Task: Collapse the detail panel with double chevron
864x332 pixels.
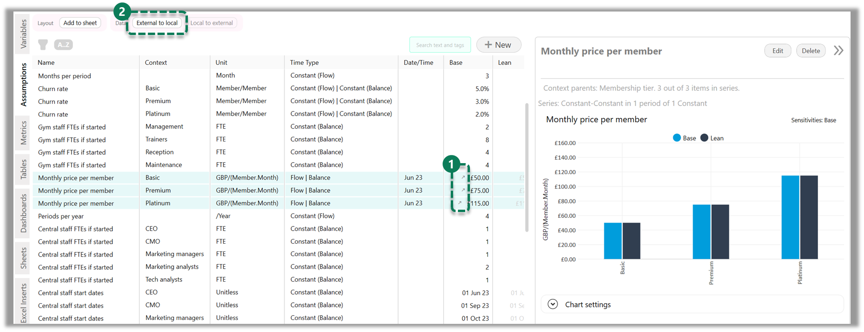Action: 838,50
